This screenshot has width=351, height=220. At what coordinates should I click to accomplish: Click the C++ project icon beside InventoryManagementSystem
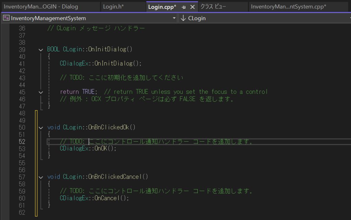click(x=6, y=18)
